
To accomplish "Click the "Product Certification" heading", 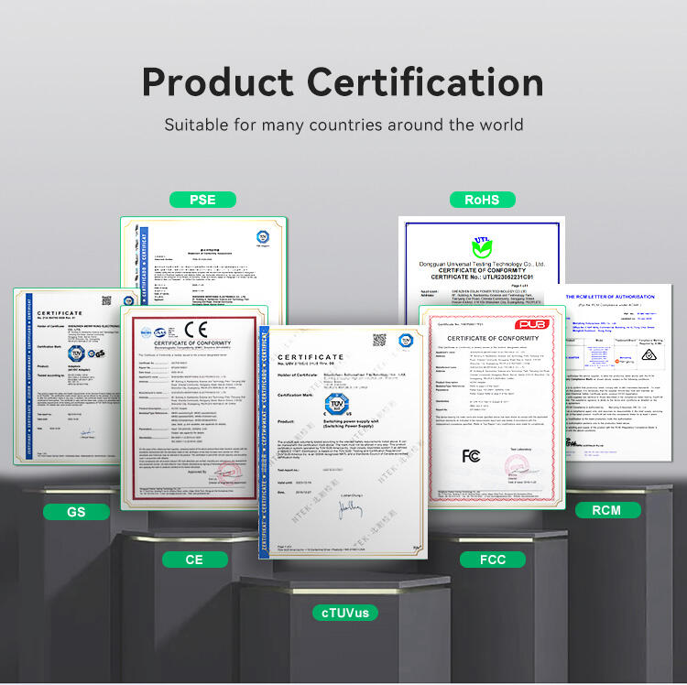I will tap(343, 82).
